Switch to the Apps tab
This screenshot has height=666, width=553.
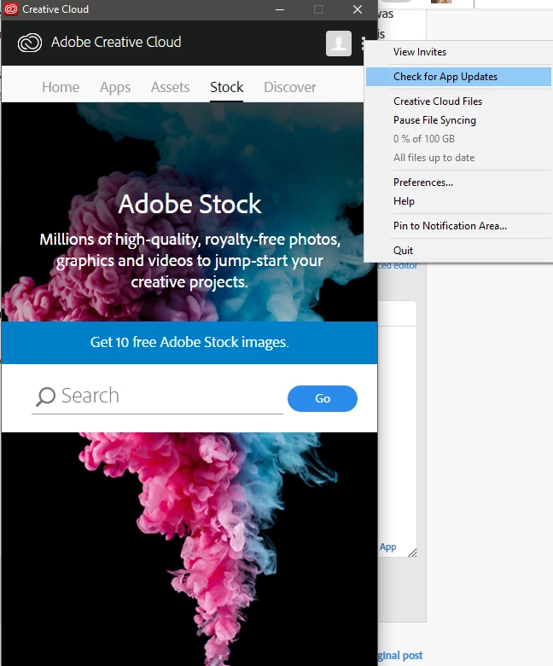115,87
